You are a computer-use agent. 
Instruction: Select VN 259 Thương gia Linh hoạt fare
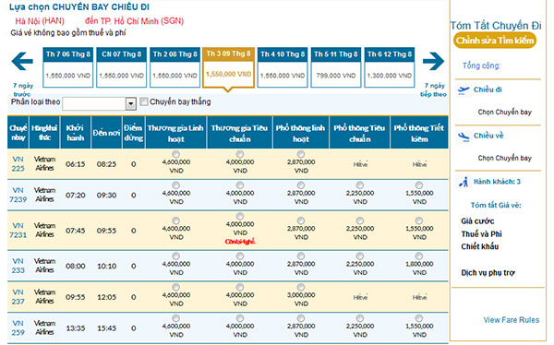pos(175,318)
